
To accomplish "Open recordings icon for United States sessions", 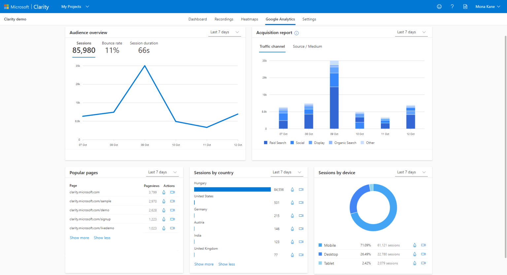I will (301, 203).
